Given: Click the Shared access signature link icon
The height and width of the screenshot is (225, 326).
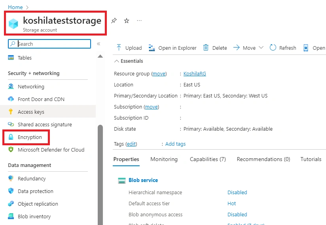Looking at the screenshot, I should pyautogui.click(x=11, y=124).
